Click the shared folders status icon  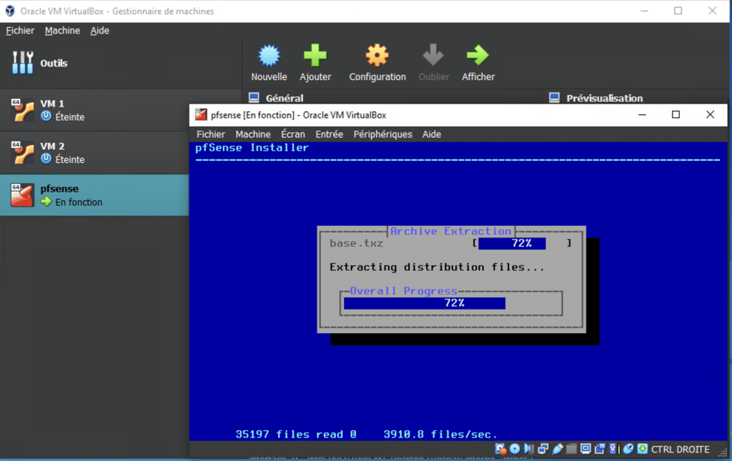[x=571, y=449]
